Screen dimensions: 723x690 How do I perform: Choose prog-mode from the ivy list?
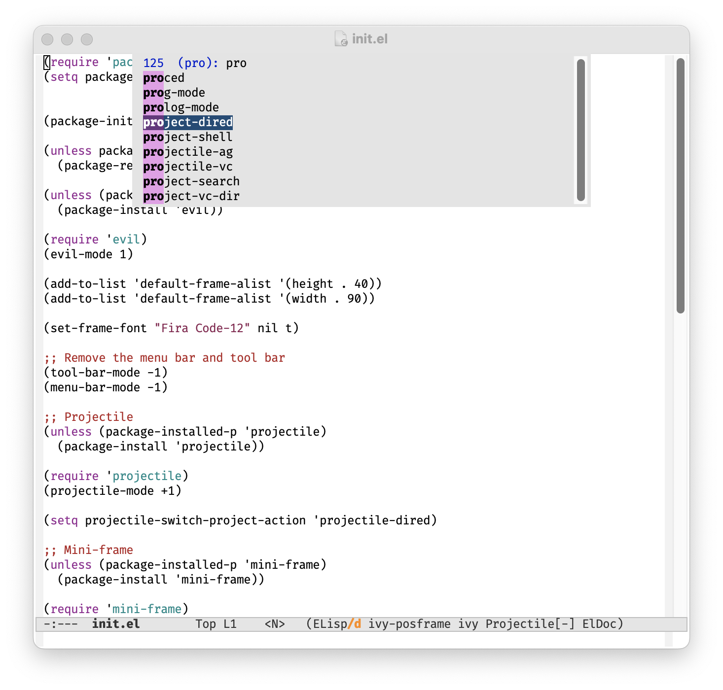tap(174, 93)
